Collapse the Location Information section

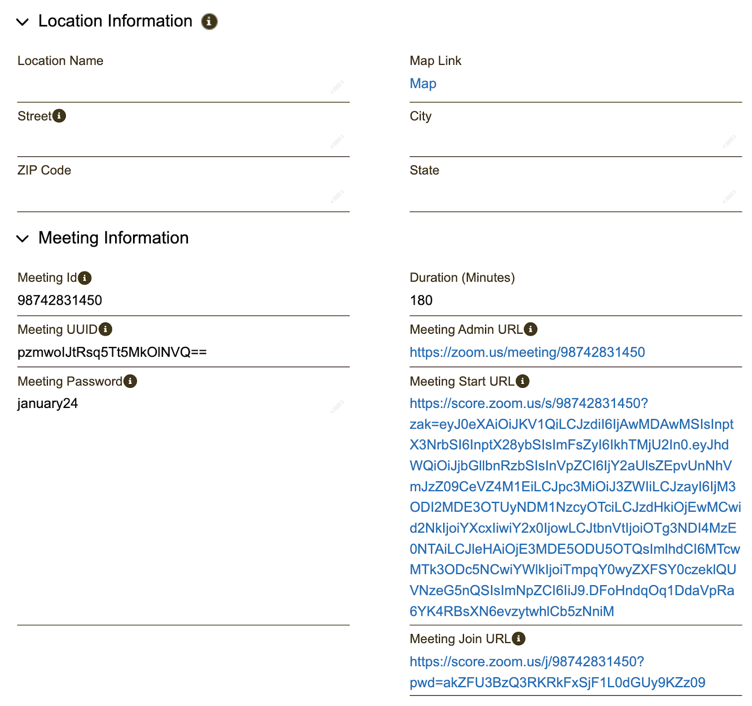23,22
